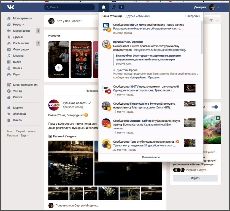This screenshot has height=211, width=230.
Task: Click the Играть button
Action: [195, 178]
